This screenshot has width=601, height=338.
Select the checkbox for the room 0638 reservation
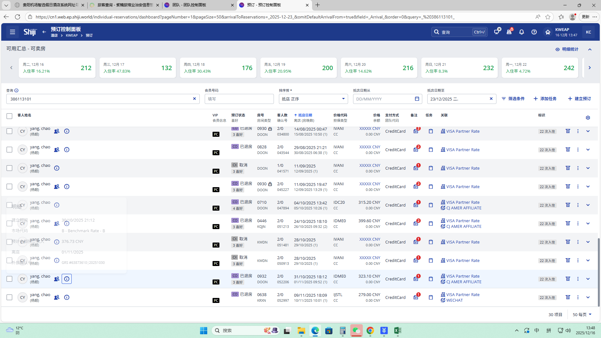click(9, 297)
